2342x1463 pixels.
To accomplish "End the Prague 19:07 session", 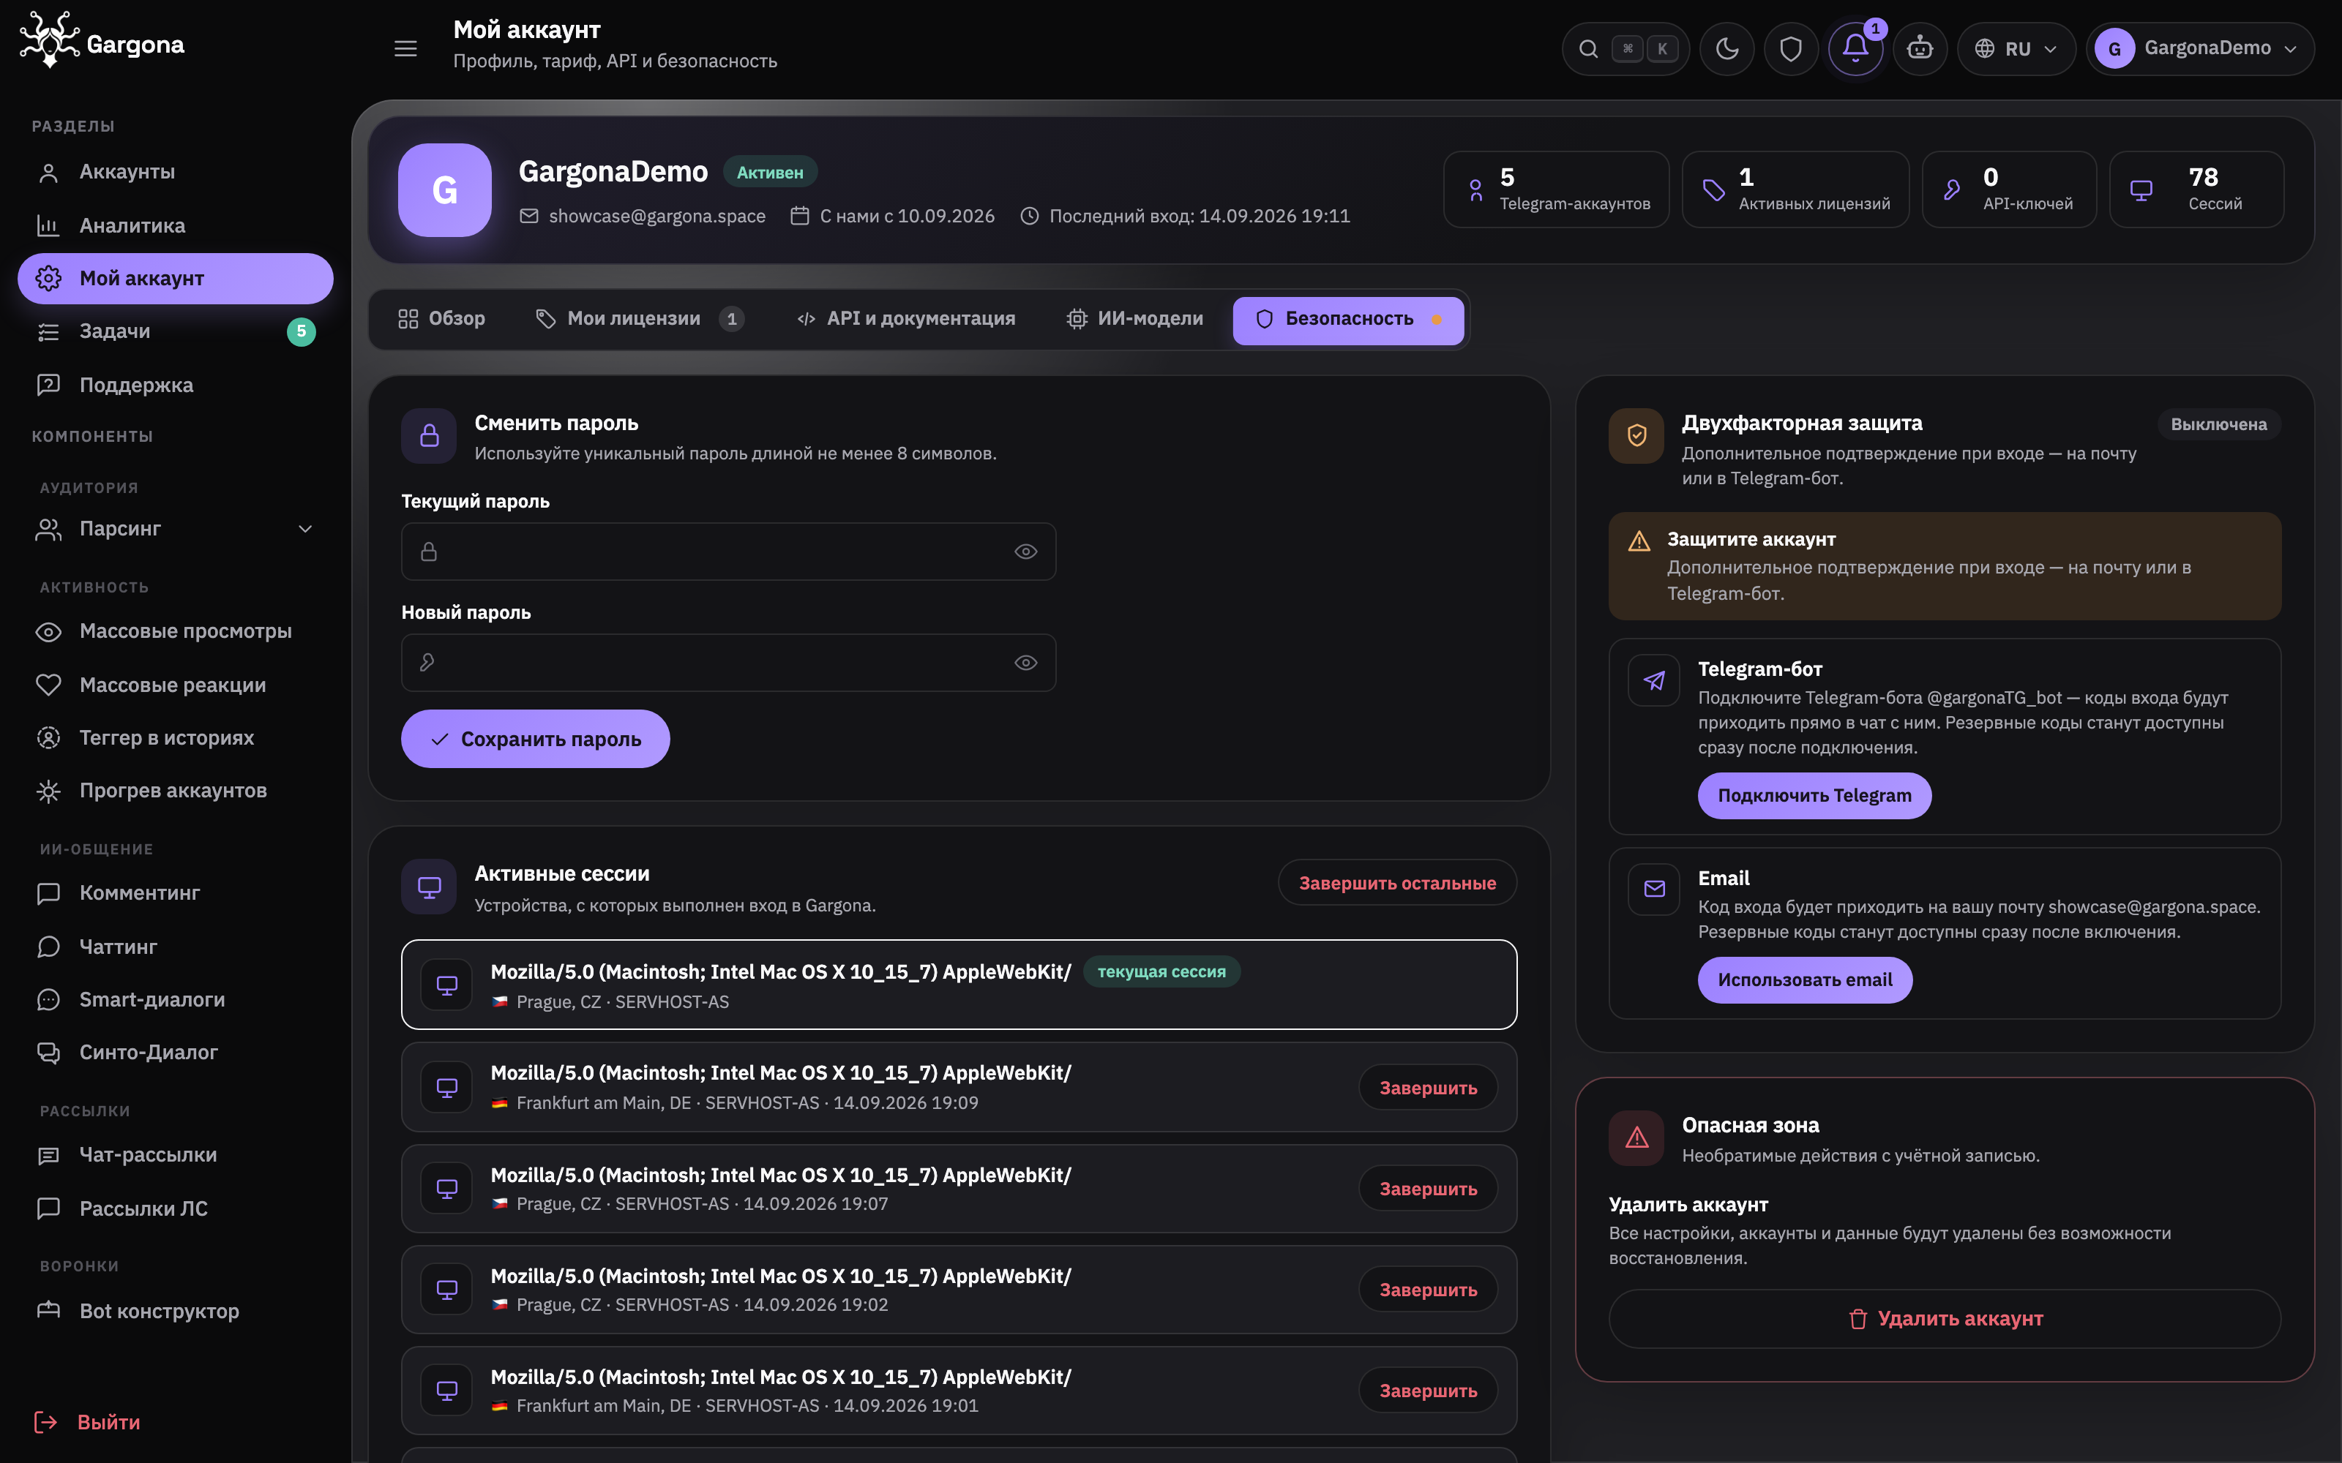I will point(1427,1189).
